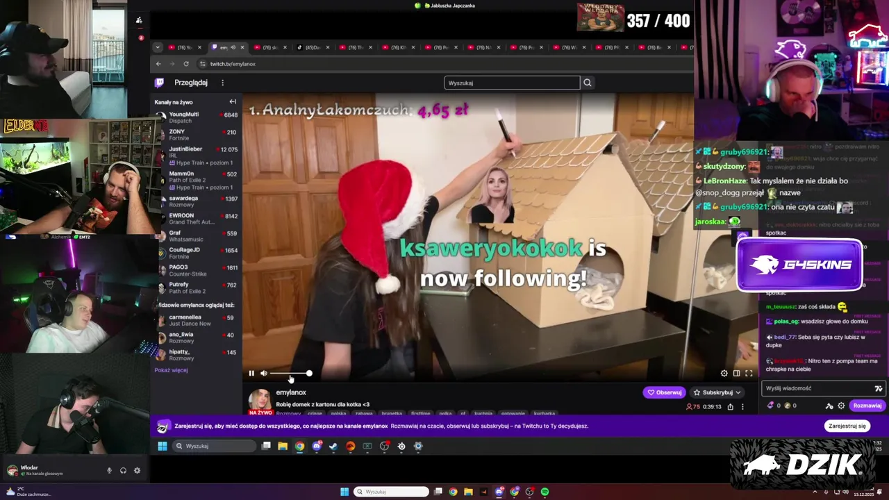Mute the emylanox tab via its speaker icon
Viewport: 889px width, 500px height.
point(233,47)
